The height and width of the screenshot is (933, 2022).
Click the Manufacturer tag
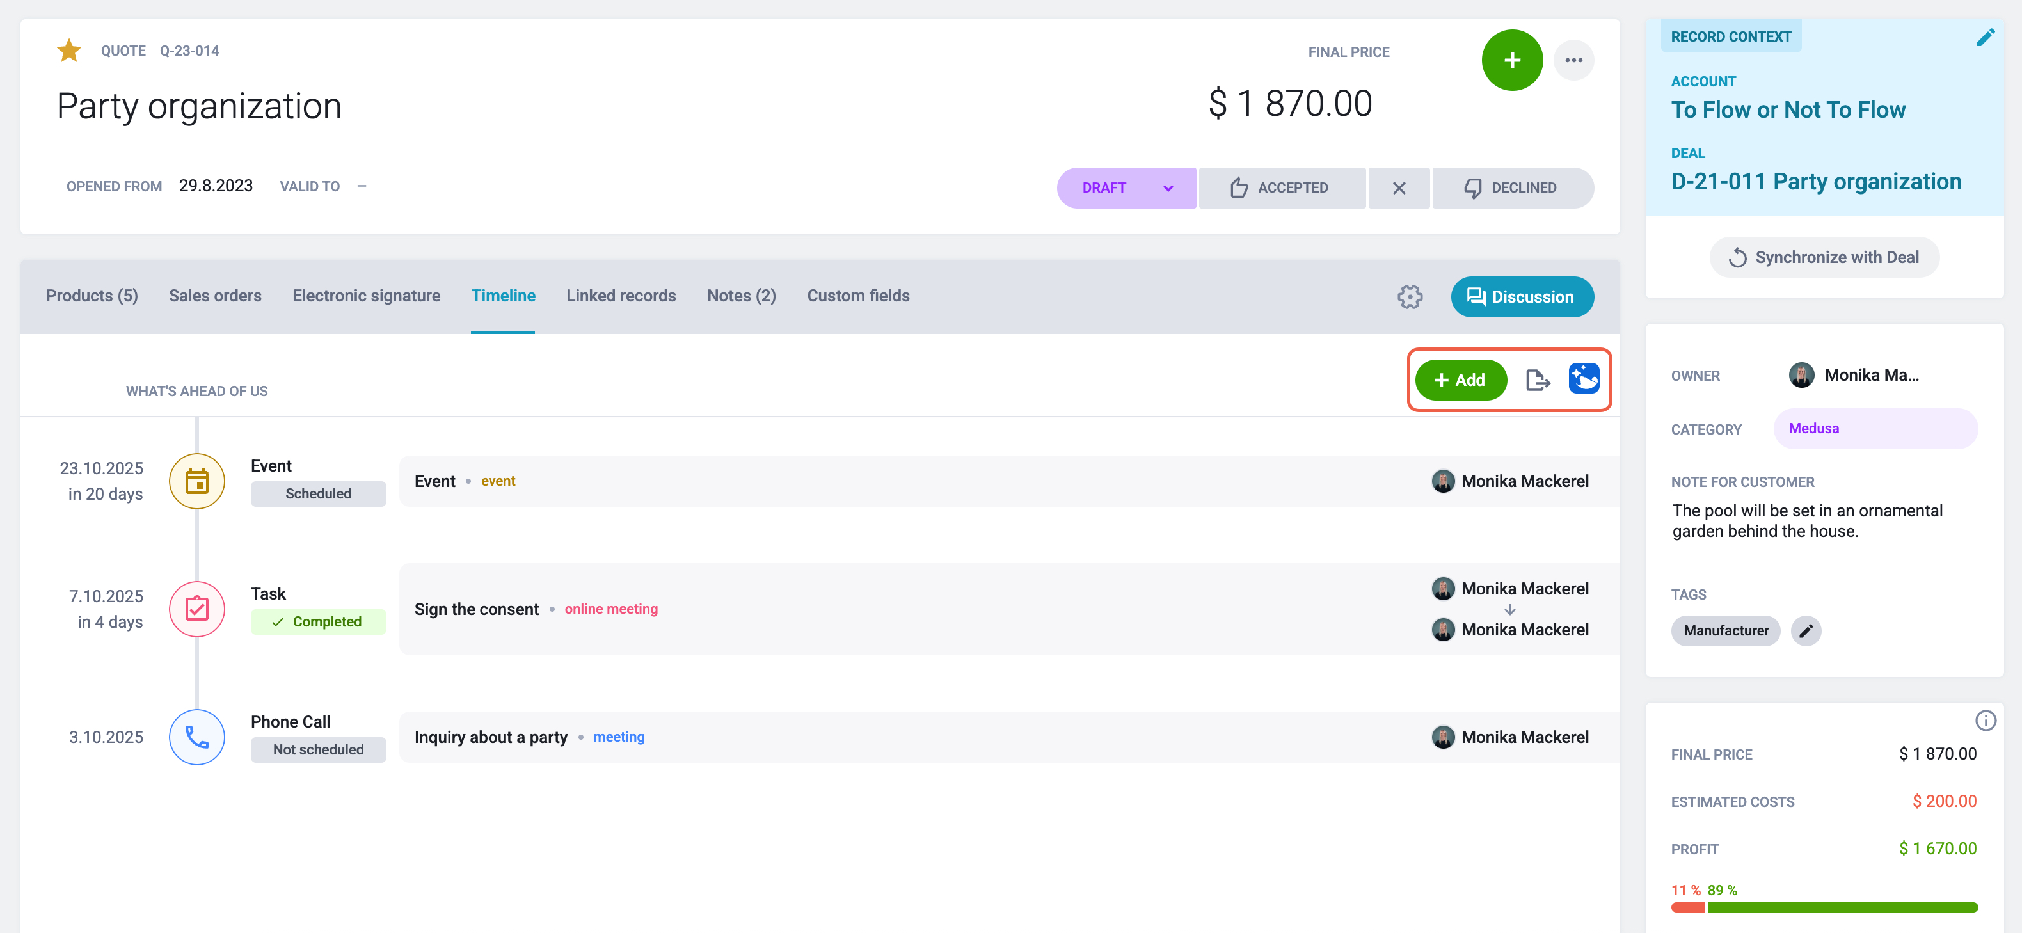pos(1726,630)
